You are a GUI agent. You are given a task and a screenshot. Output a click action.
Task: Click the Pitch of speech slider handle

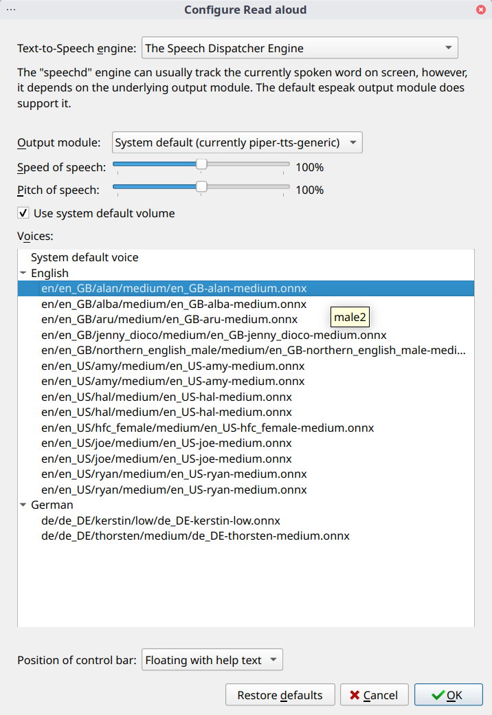coord(201,187)
